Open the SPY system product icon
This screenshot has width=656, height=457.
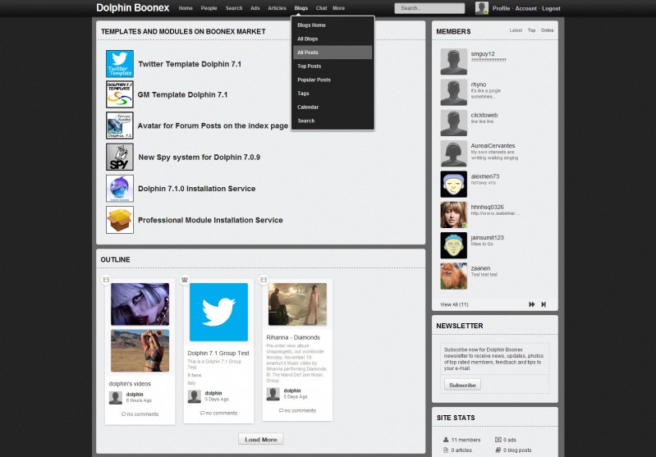(x=120, y=157)
